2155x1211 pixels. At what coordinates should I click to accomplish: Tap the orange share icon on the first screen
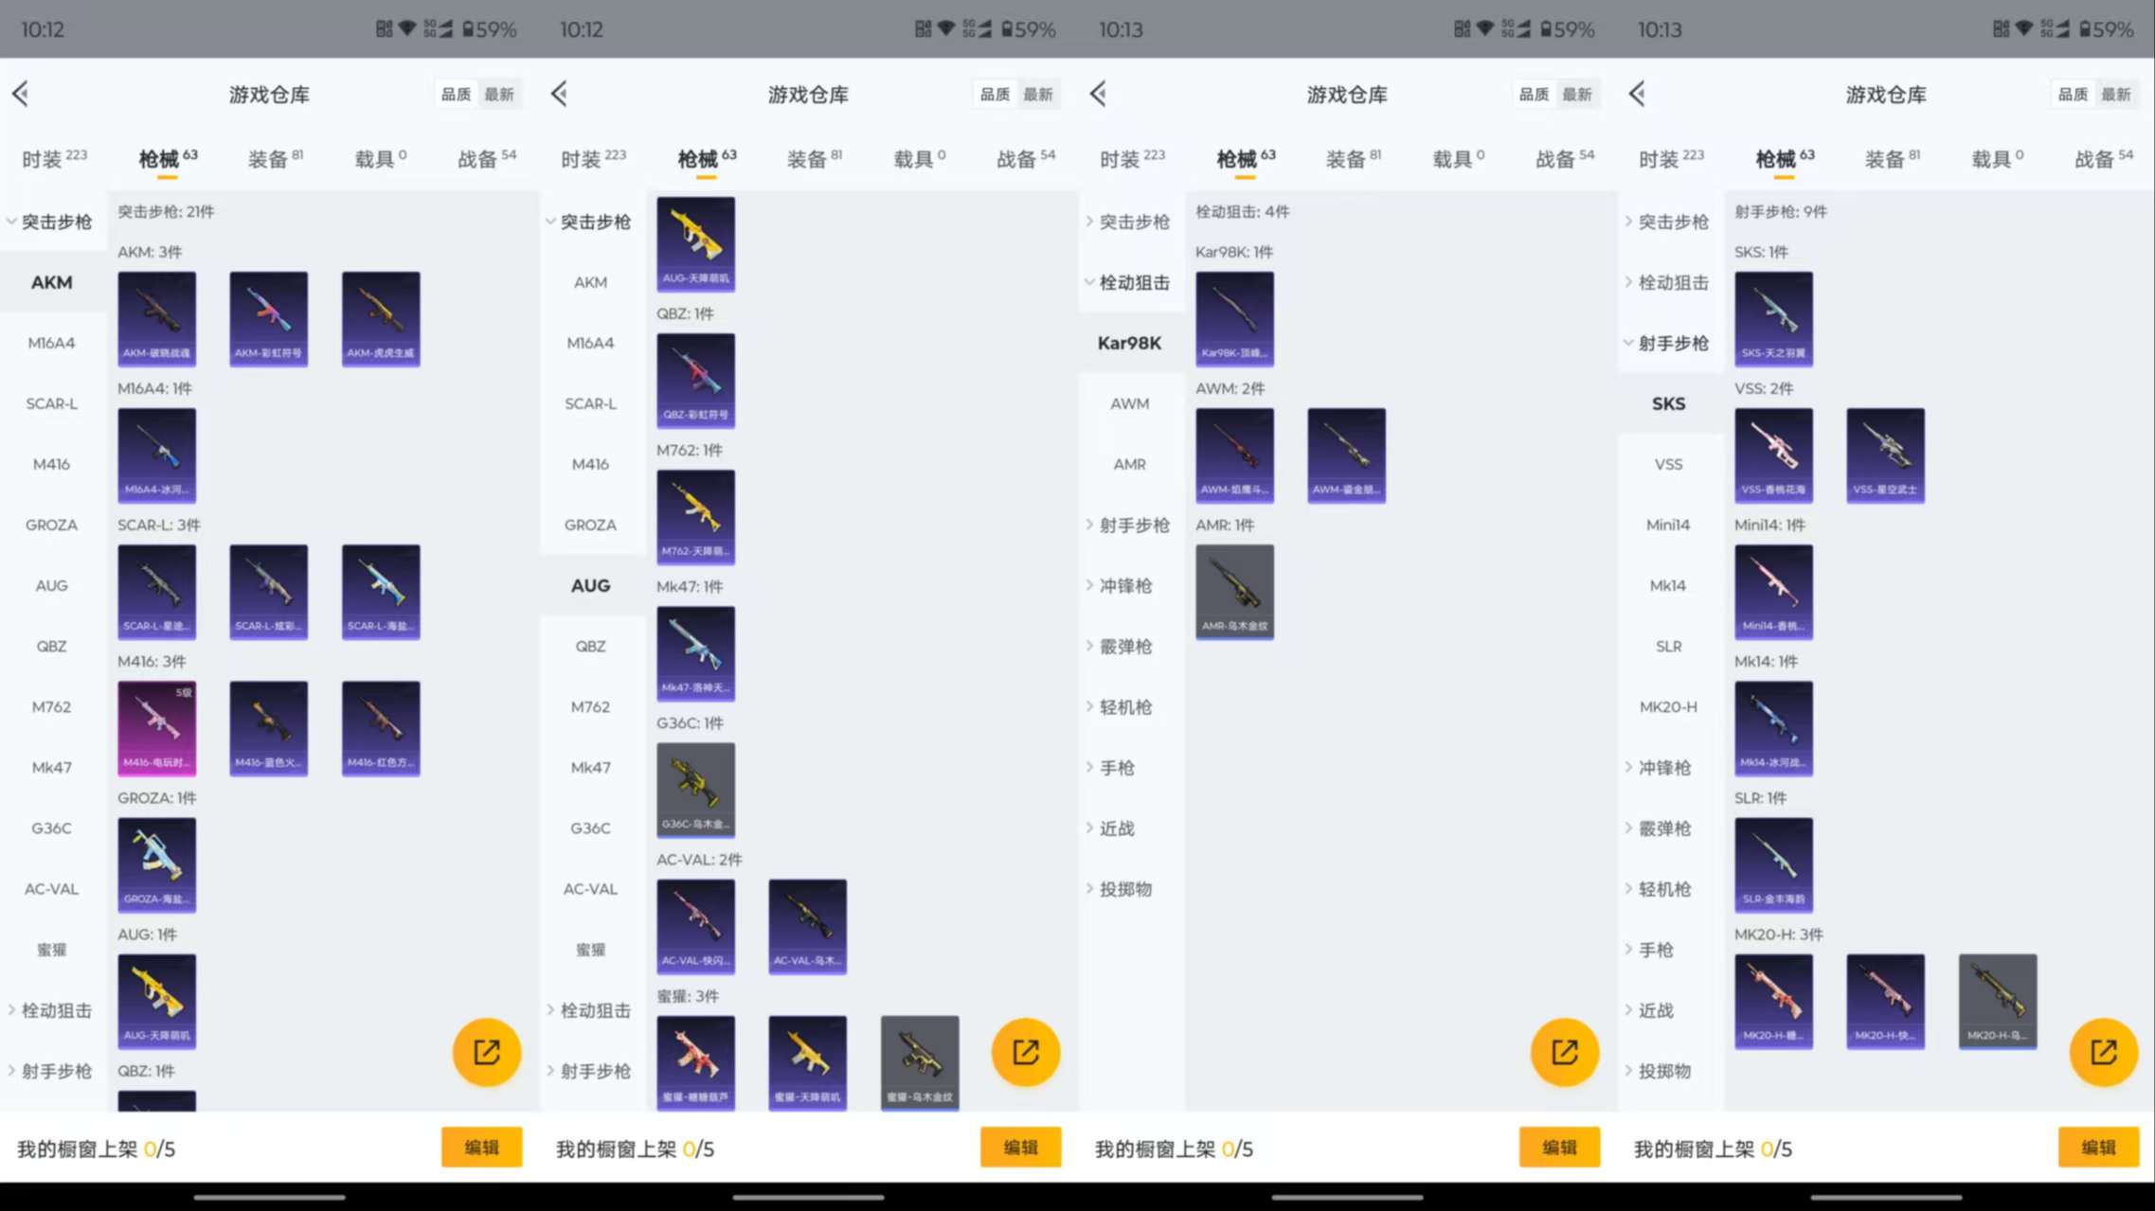click(487, 1052)
